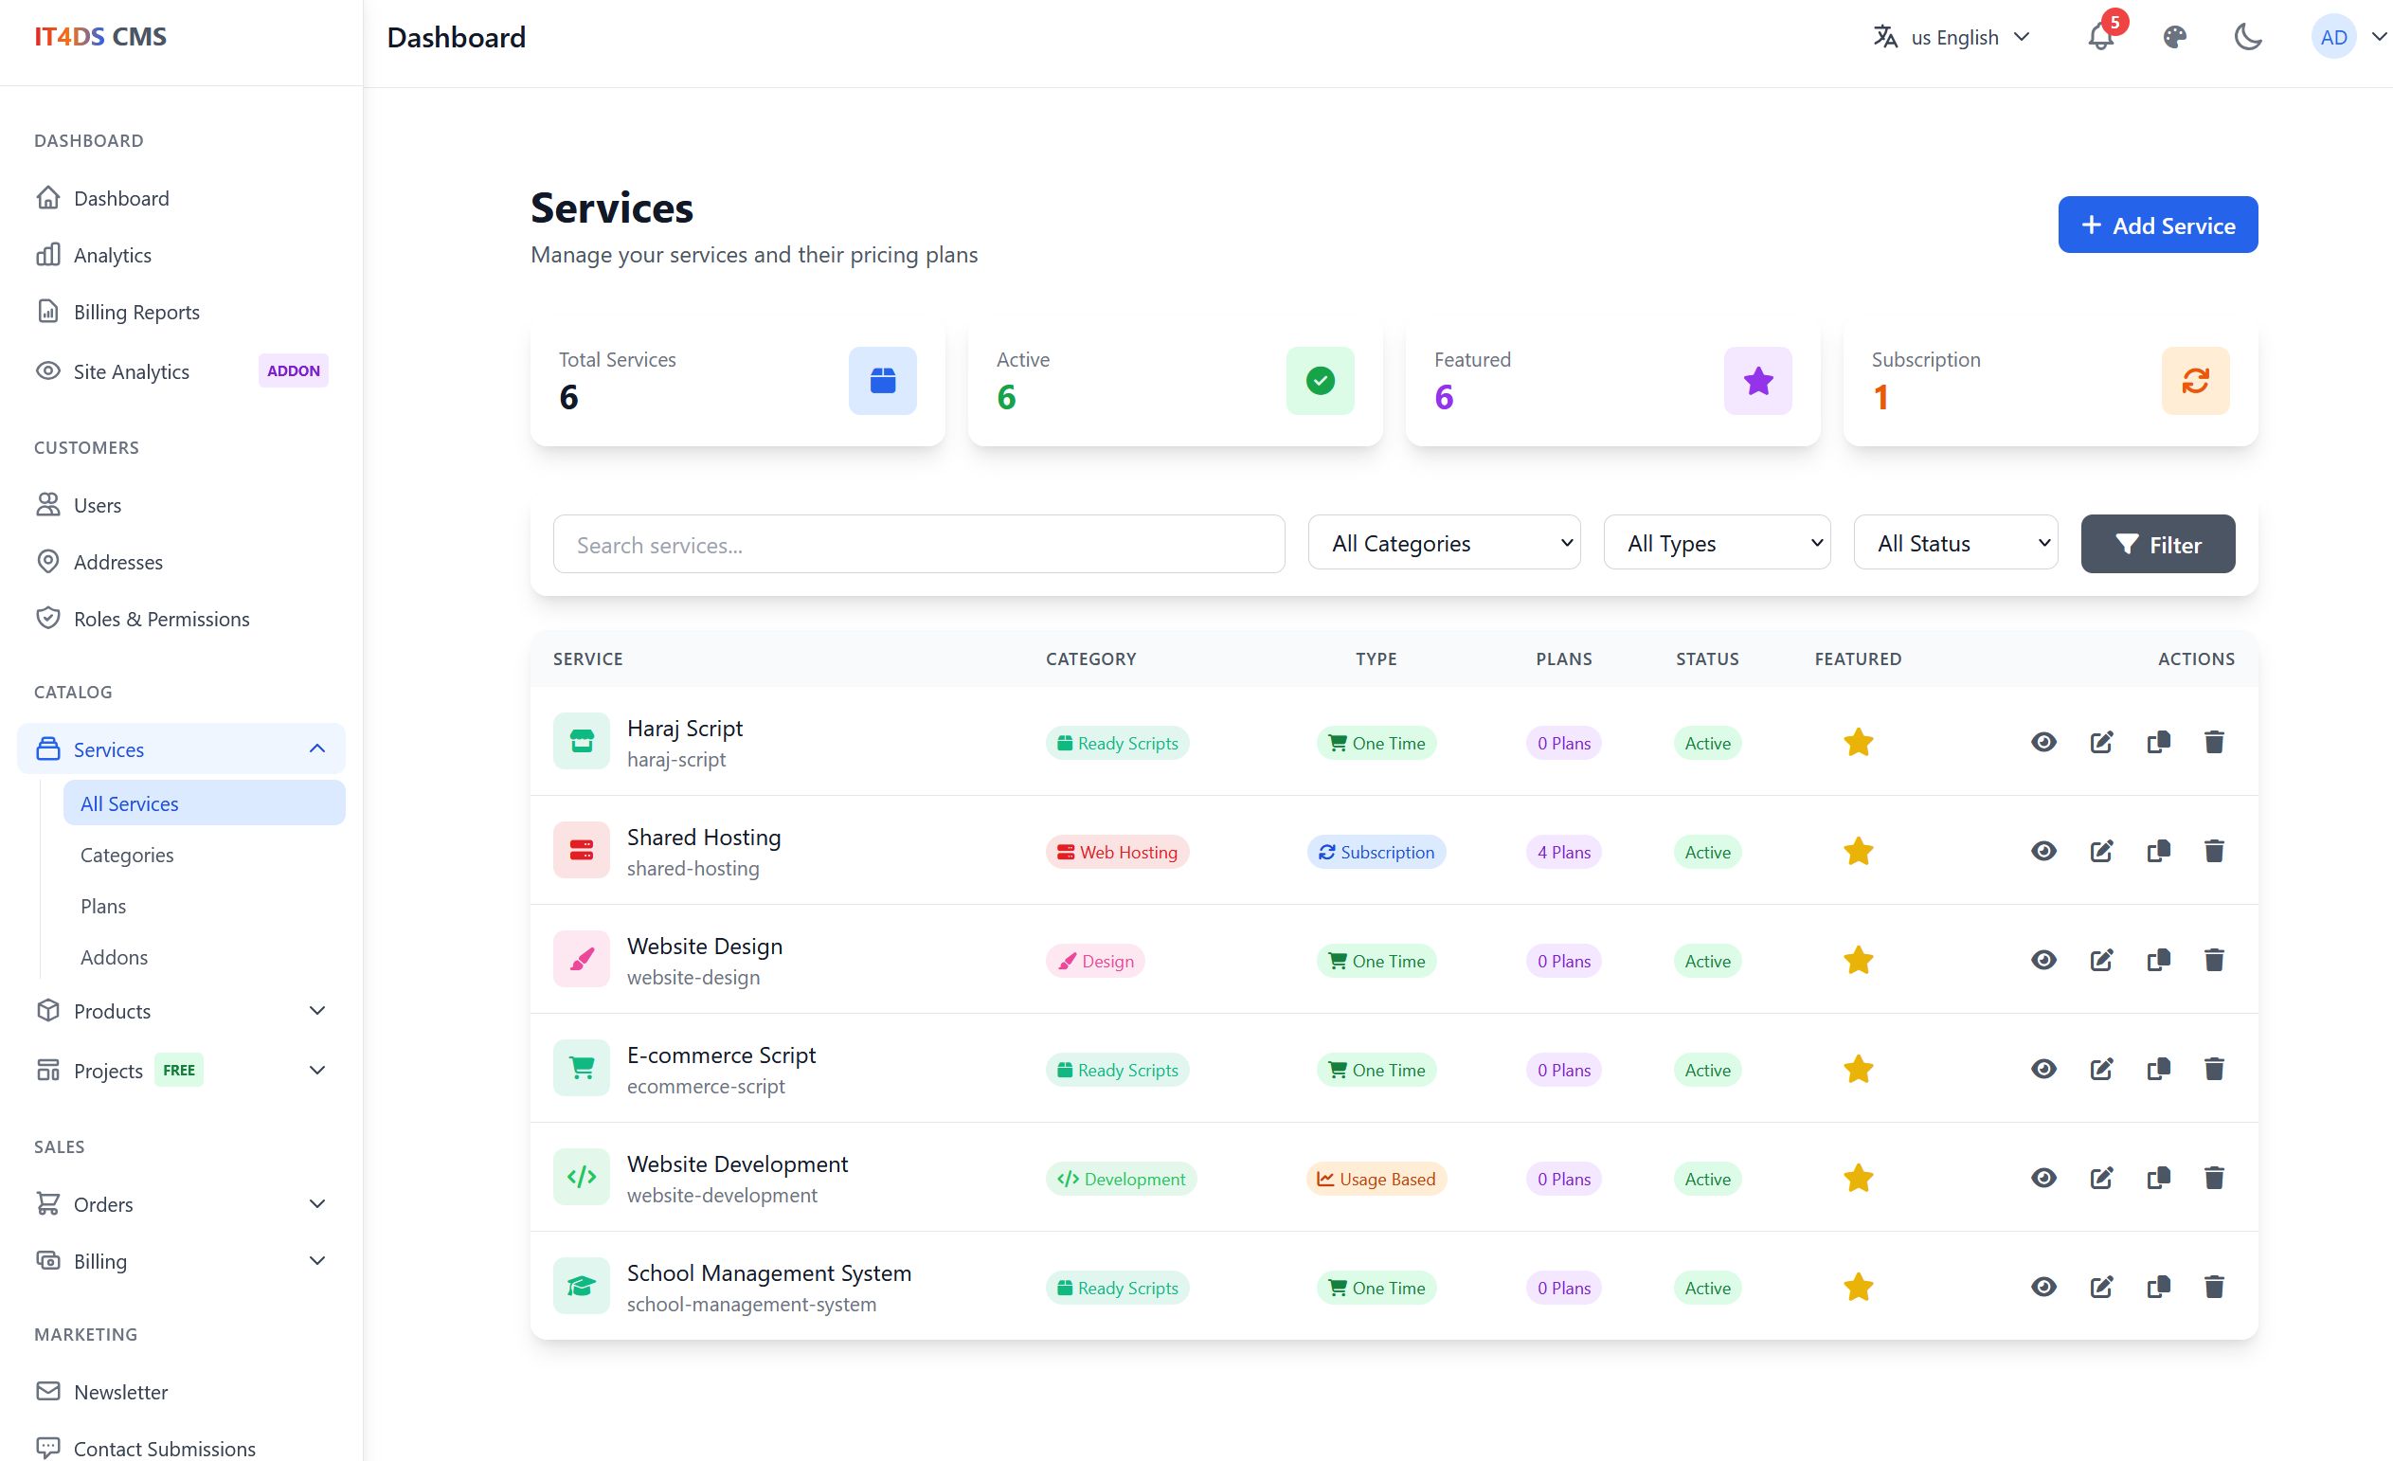Viewport: 2393px width, 1461px height.
Task: Open Billing Reports in sidebar
Action: click(x=136, y=312)
